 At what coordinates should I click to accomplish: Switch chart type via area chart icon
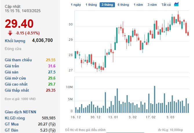click(x=176, y=4)
